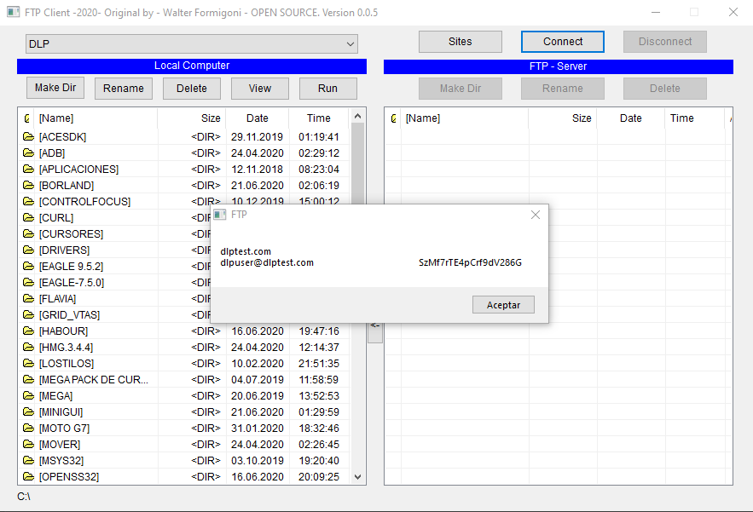Close the FTP dialog with X
This screenshot has width=753, height=512.
tap(536, 215)
